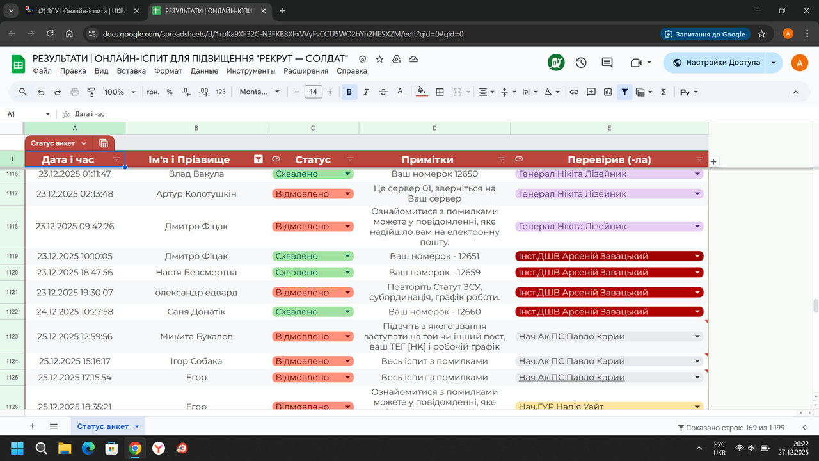The width and height of the screenshot is (819, 461).
Task: Open the Данные menu
Action: 204,71
